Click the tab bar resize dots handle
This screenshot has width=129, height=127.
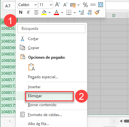(114, 121)
